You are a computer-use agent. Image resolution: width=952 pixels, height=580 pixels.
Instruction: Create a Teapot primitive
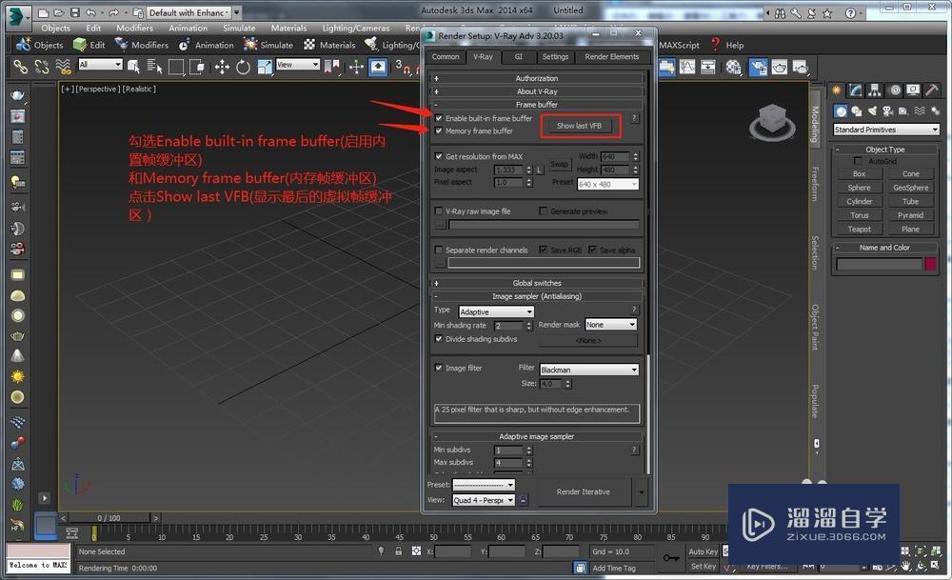859,229
